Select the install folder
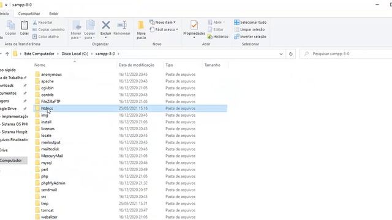The image size is (392, 220). (130, 122)
